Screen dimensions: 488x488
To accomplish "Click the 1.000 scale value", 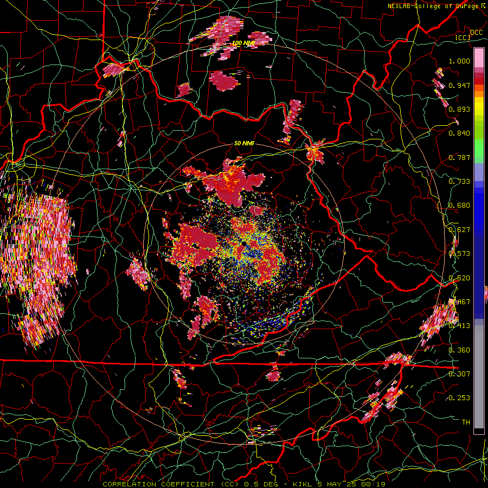I will pos(459,61).
